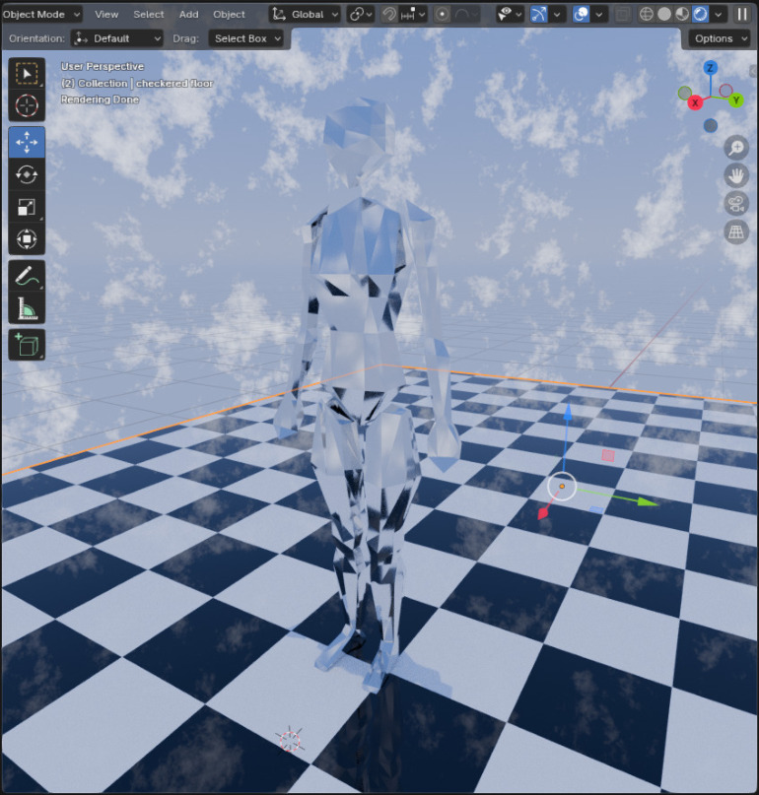This screenshot has width=759, height=795.
Task: Toggle Show Overlays button
Action: 581,14
